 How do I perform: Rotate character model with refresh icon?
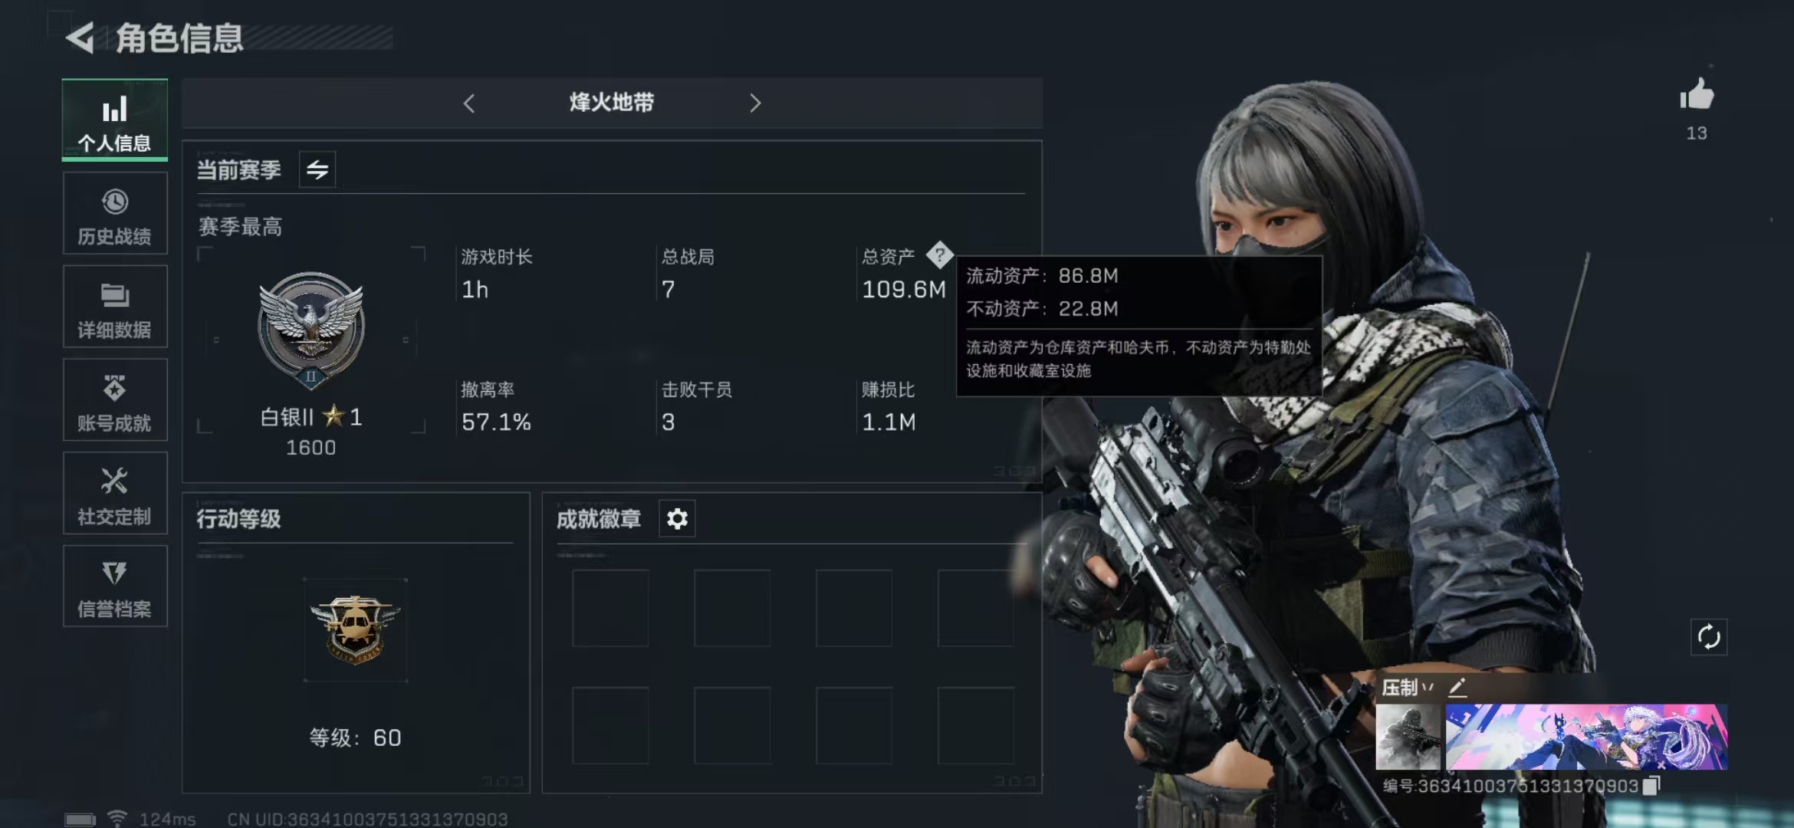pyautogui.click(x=1709, y=637)
